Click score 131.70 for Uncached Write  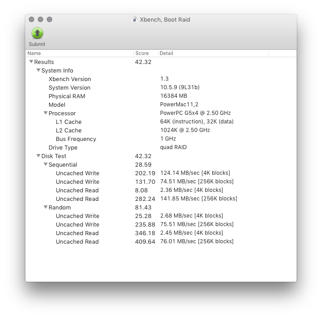coord(145,182)
